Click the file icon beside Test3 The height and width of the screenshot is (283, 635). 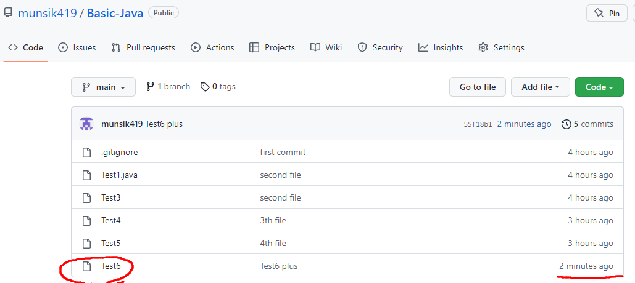[x=86, y=198]
